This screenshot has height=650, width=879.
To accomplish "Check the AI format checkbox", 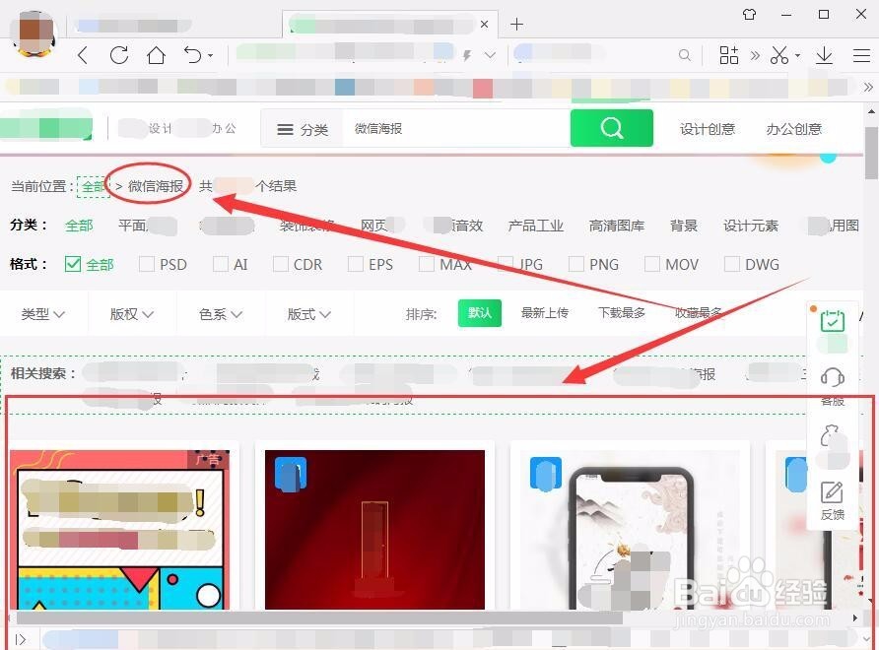I will [221, 264].
